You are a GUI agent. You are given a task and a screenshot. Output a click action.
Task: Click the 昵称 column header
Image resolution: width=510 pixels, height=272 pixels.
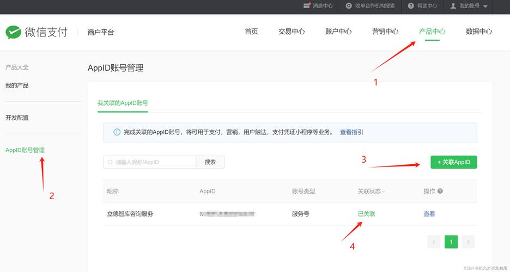113,191
